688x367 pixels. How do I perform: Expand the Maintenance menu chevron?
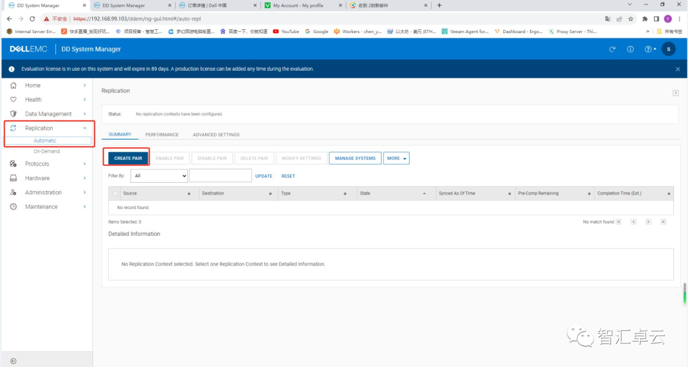pos(85,207)
